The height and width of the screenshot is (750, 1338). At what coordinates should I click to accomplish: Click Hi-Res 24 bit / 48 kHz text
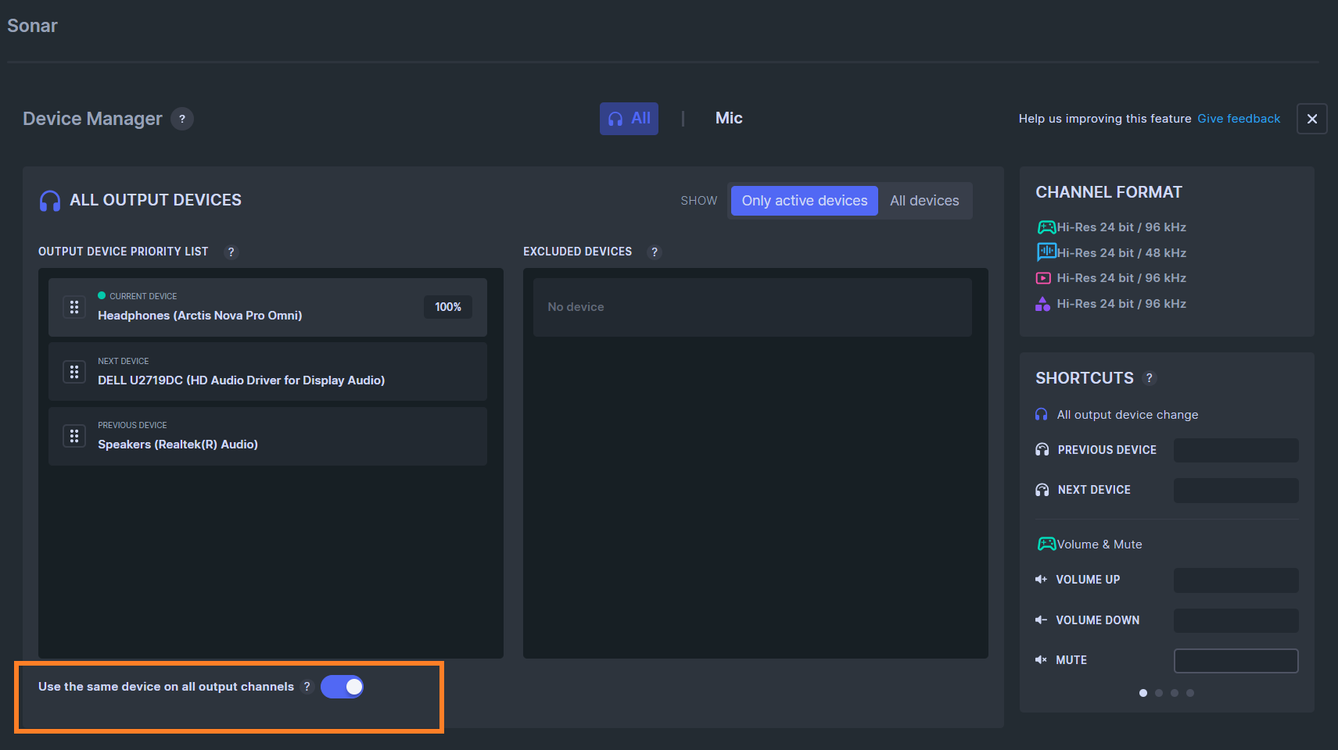click(x=1121, y=253)
